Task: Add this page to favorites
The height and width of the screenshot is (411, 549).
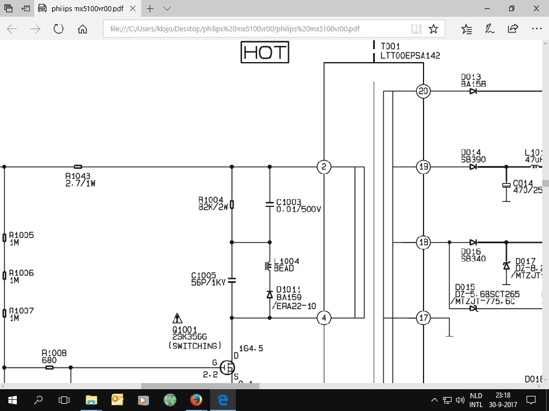Action: [x=434, y=29]
